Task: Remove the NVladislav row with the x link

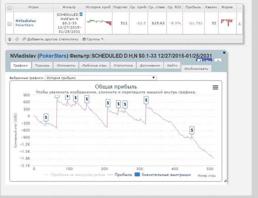Action: coord(240,24)
